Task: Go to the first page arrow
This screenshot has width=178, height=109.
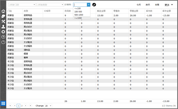Action: point(10,106)
